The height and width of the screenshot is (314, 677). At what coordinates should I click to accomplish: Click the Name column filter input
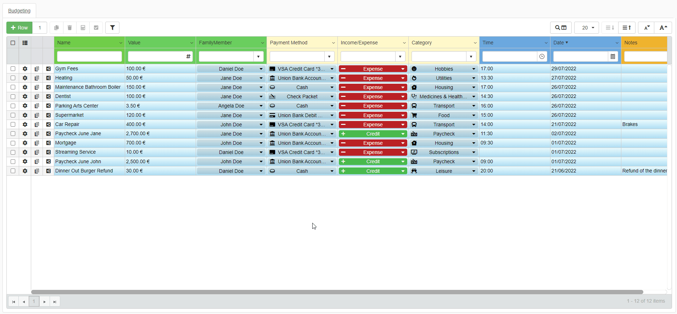point(89,56)
